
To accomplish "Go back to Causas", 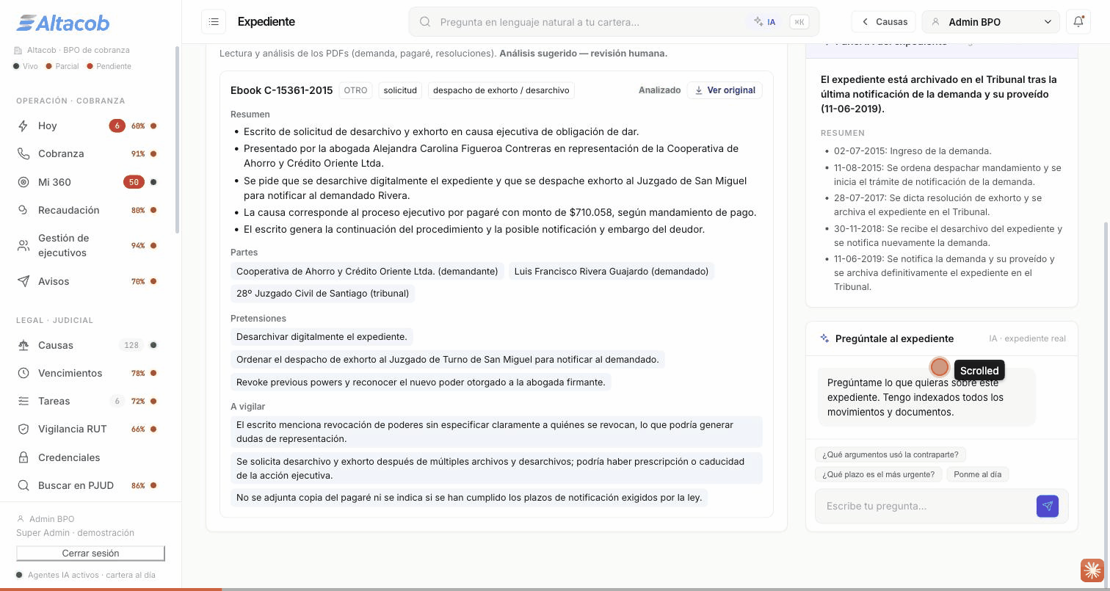I will (x=884, y=22).
